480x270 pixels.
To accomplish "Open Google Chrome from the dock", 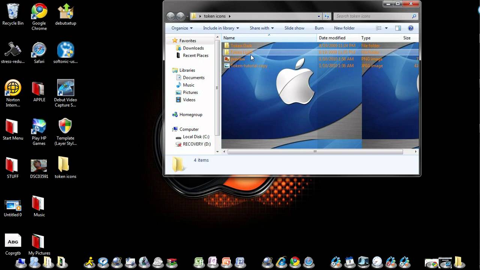I will pyautogui.click(x=295, y=262).
